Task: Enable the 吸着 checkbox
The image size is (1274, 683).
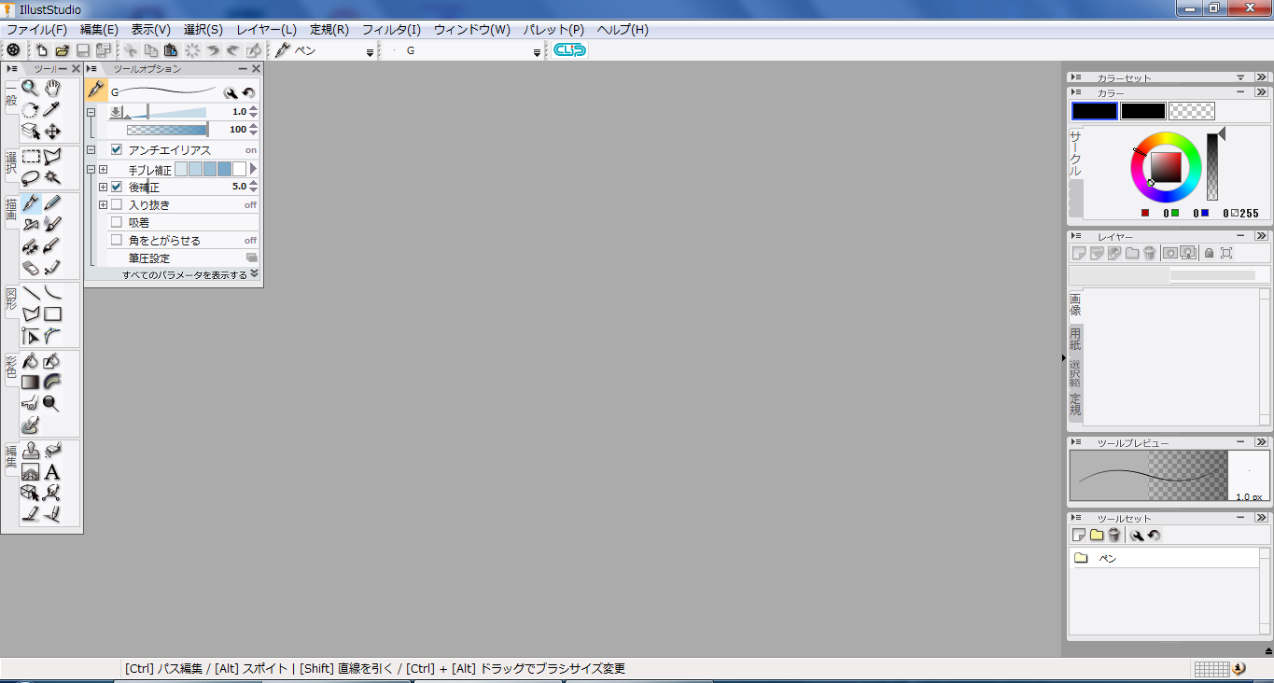Action: (117, 222)
